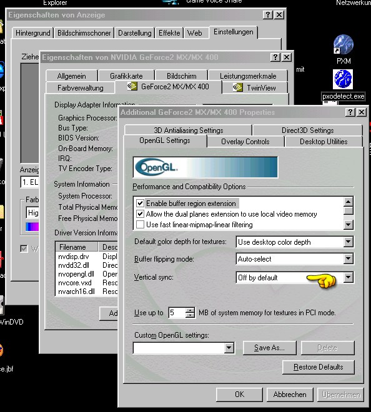Switch to the Desktop Utilities tab

click(324, 142)
